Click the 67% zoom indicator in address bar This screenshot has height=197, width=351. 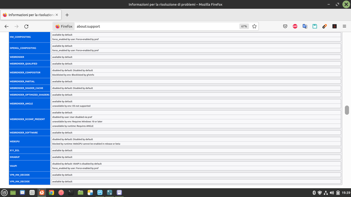point(244,26)
